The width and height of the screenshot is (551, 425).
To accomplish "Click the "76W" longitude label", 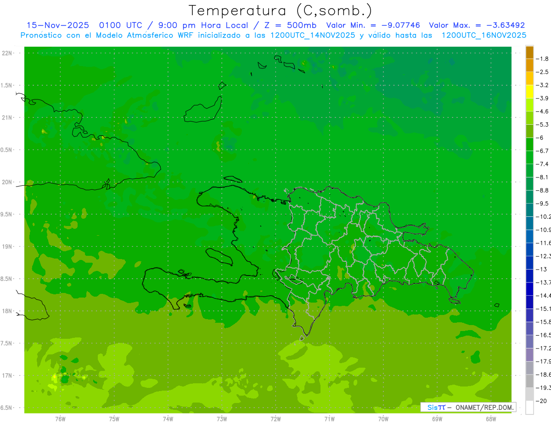I will [x=60, y=419].
